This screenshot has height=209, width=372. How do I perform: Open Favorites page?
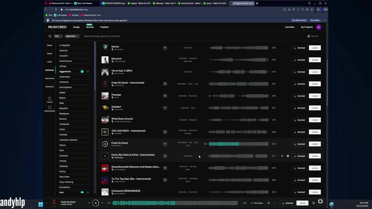coord(289,27)
